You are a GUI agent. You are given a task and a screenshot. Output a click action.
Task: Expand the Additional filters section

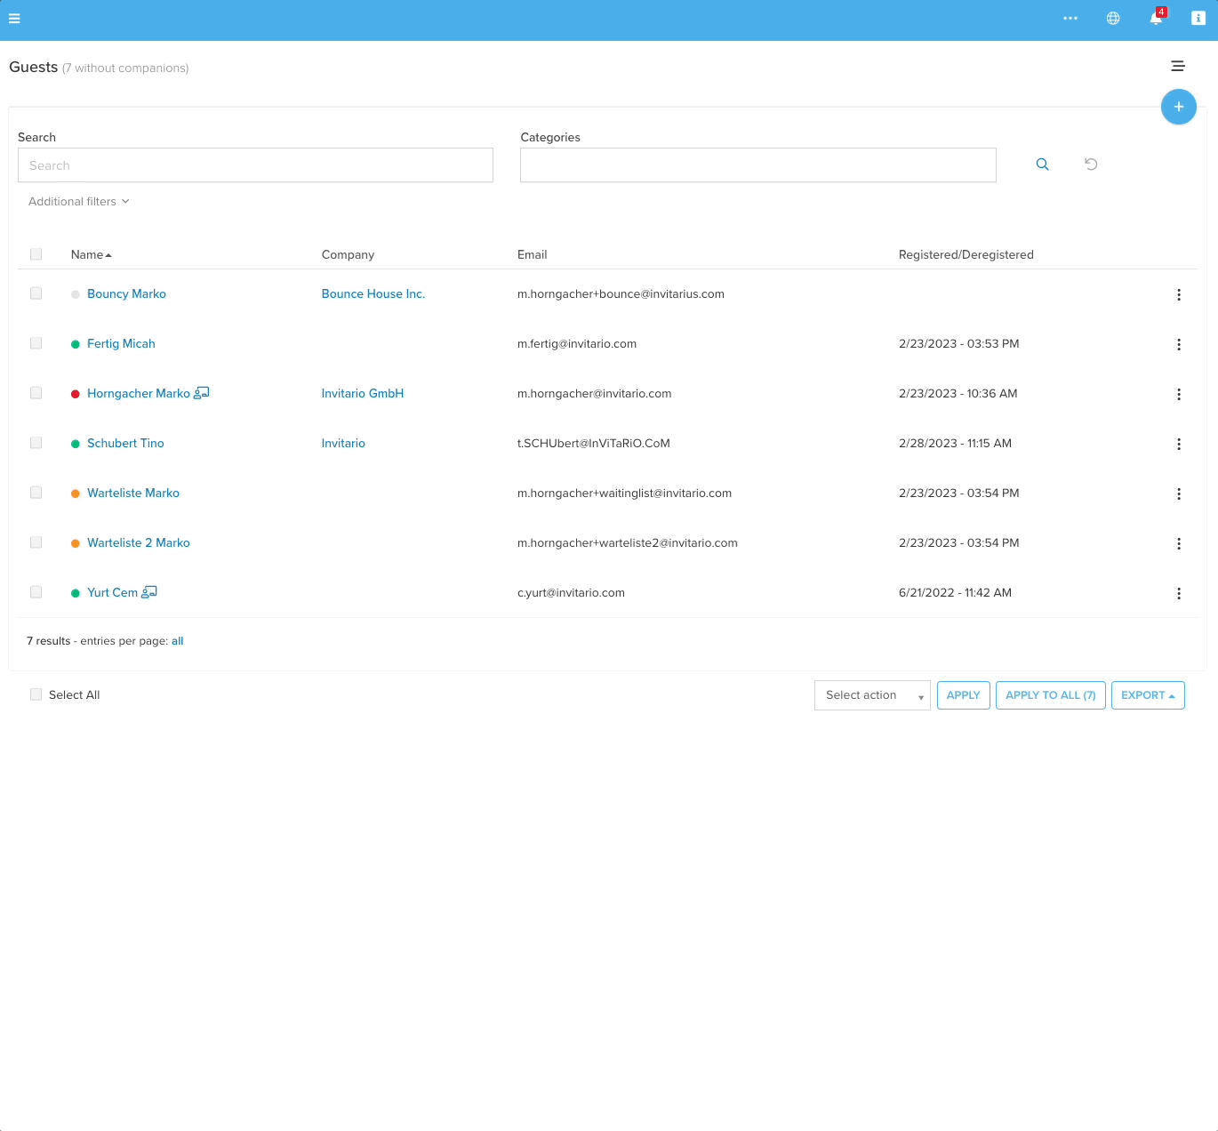click(x=78, y=202)
